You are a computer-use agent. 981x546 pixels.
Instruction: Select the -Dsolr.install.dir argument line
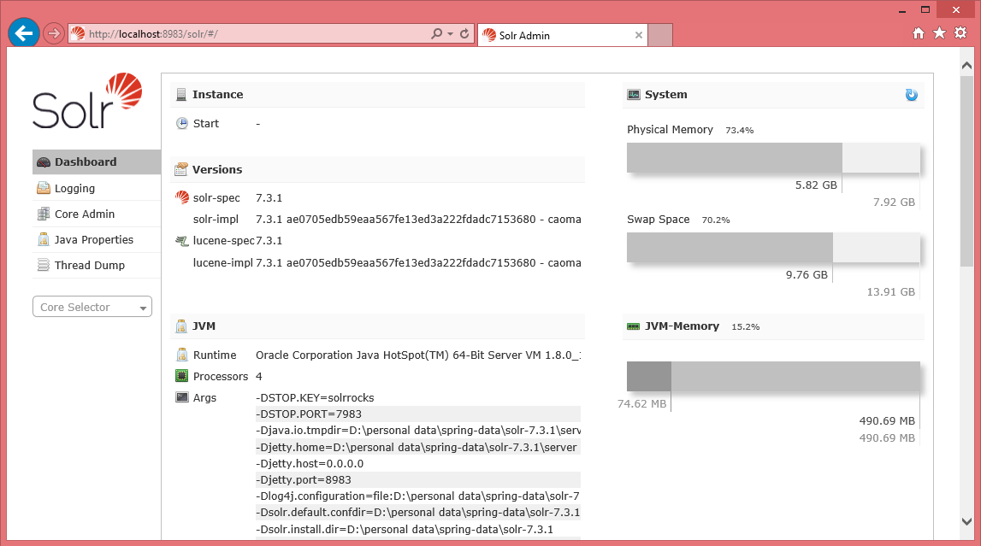tap(405, 529)
